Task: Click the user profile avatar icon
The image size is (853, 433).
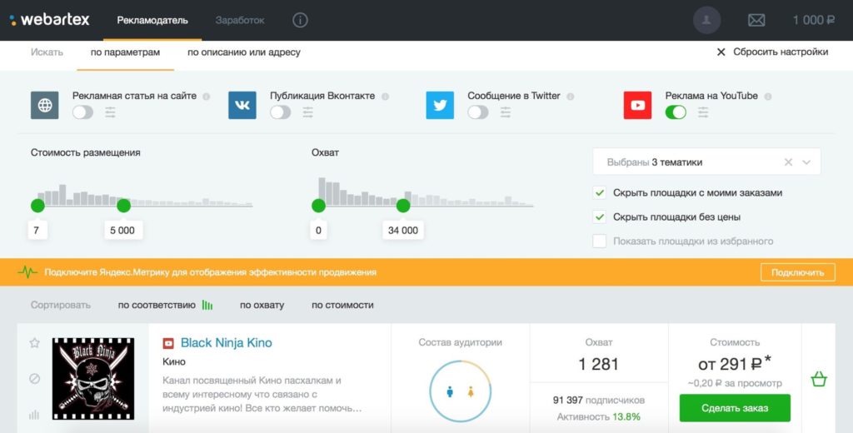Action: [706, 20]
